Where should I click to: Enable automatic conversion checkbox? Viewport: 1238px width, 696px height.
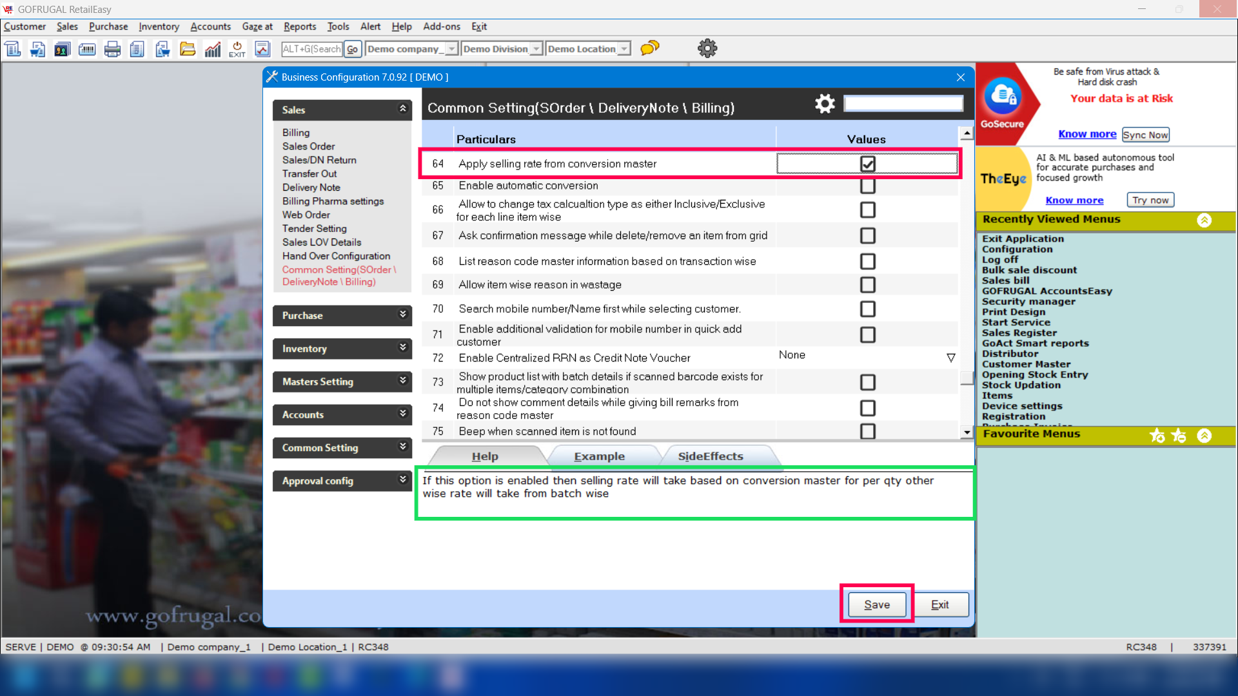(867, 186)
